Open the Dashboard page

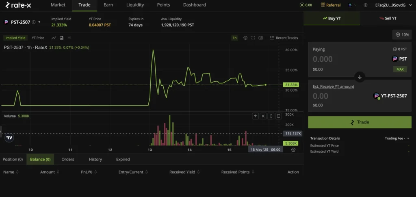tap(195, 5)
